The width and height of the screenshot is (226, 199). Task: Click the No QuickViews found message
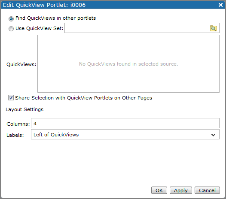(128, 64)
